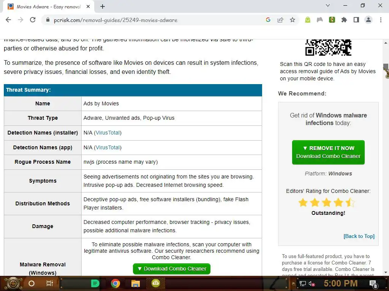The height and width of the screenshot is (291, 389).
Task: Open the yellow-green round taskbar app
Action: [x=156, y=283]
